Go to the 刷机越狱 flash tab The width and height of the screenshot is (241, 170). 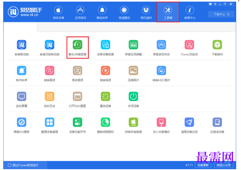tap(146, 12)
